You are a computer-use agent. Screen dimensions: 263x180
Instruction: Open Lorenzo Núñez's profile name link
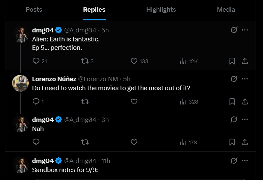[x=54, y=79]
